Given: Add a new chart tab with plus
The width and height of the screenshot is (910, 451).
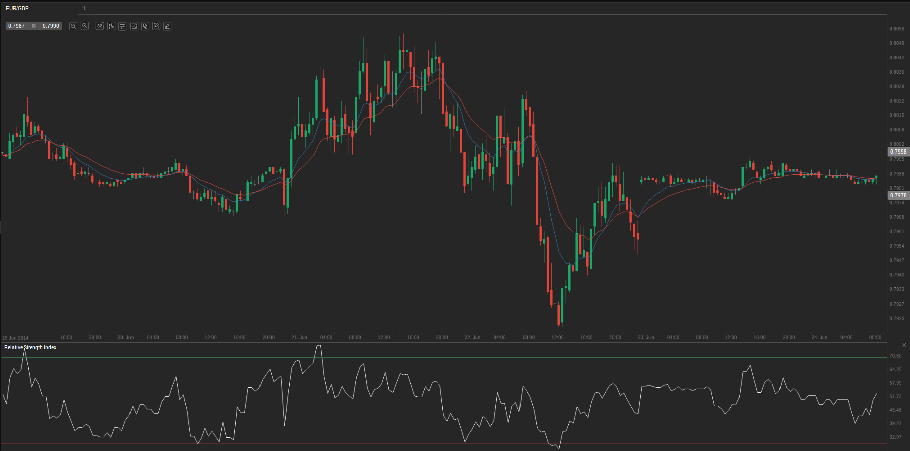Looking at the screenshot, I should click(84, 8).
